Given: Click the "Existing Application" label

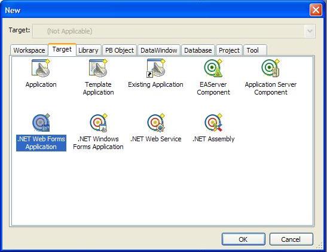Looking at the screenshot, I should click(155, 84).
